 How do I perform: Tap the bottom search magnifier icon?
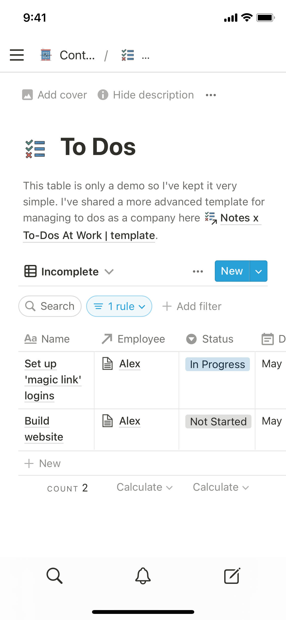pyautogui.click(x=54, y=576)
